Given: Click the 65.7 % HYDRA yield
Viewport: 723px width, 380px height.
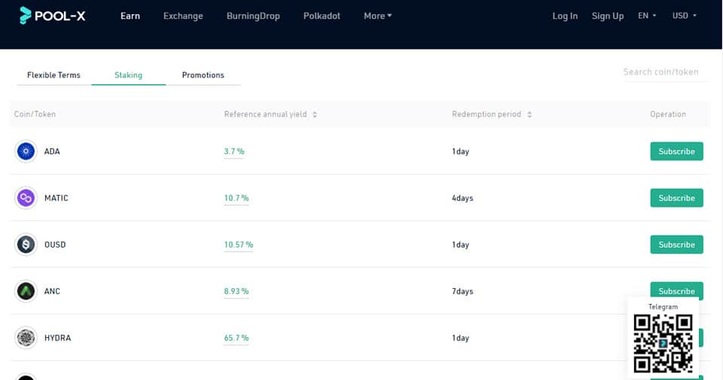Looking at the screenshot, I should point(236,338).
